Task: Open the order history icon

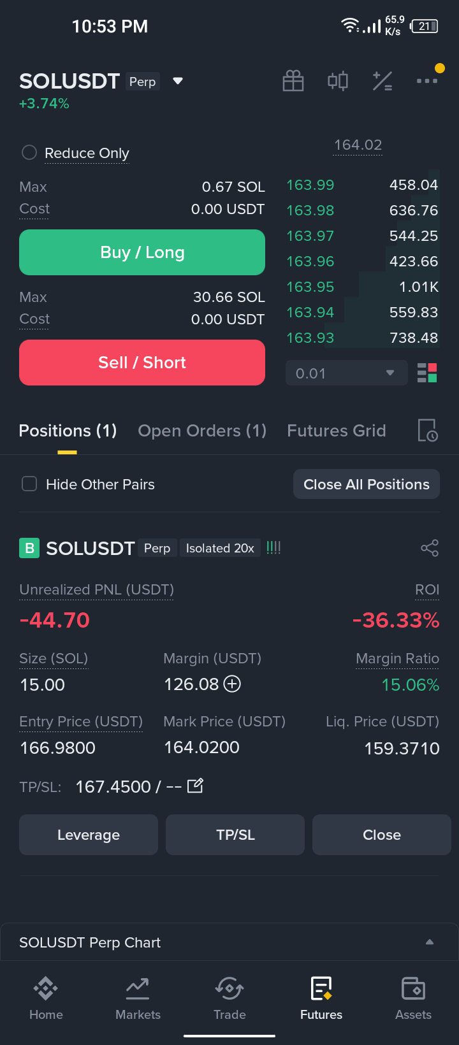Action: click(427, 431)
